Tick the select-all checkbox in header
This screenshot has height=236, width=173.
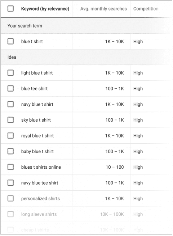coord(10,9)
